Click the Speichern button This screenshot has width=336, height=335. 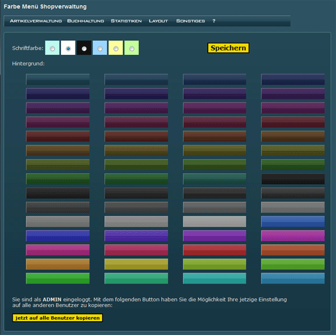(228, 48)
